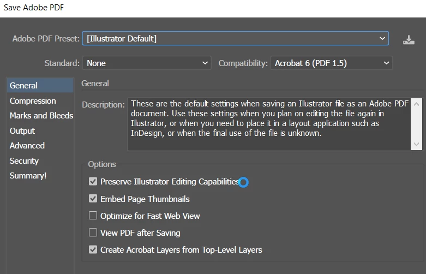Open the Standard dropdown set to None
The image size is (426, 274).
[147, 63]
